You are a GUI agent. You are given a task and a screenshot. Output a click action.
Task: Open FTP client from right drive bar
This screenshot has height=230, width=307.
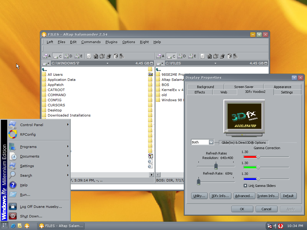209,56
